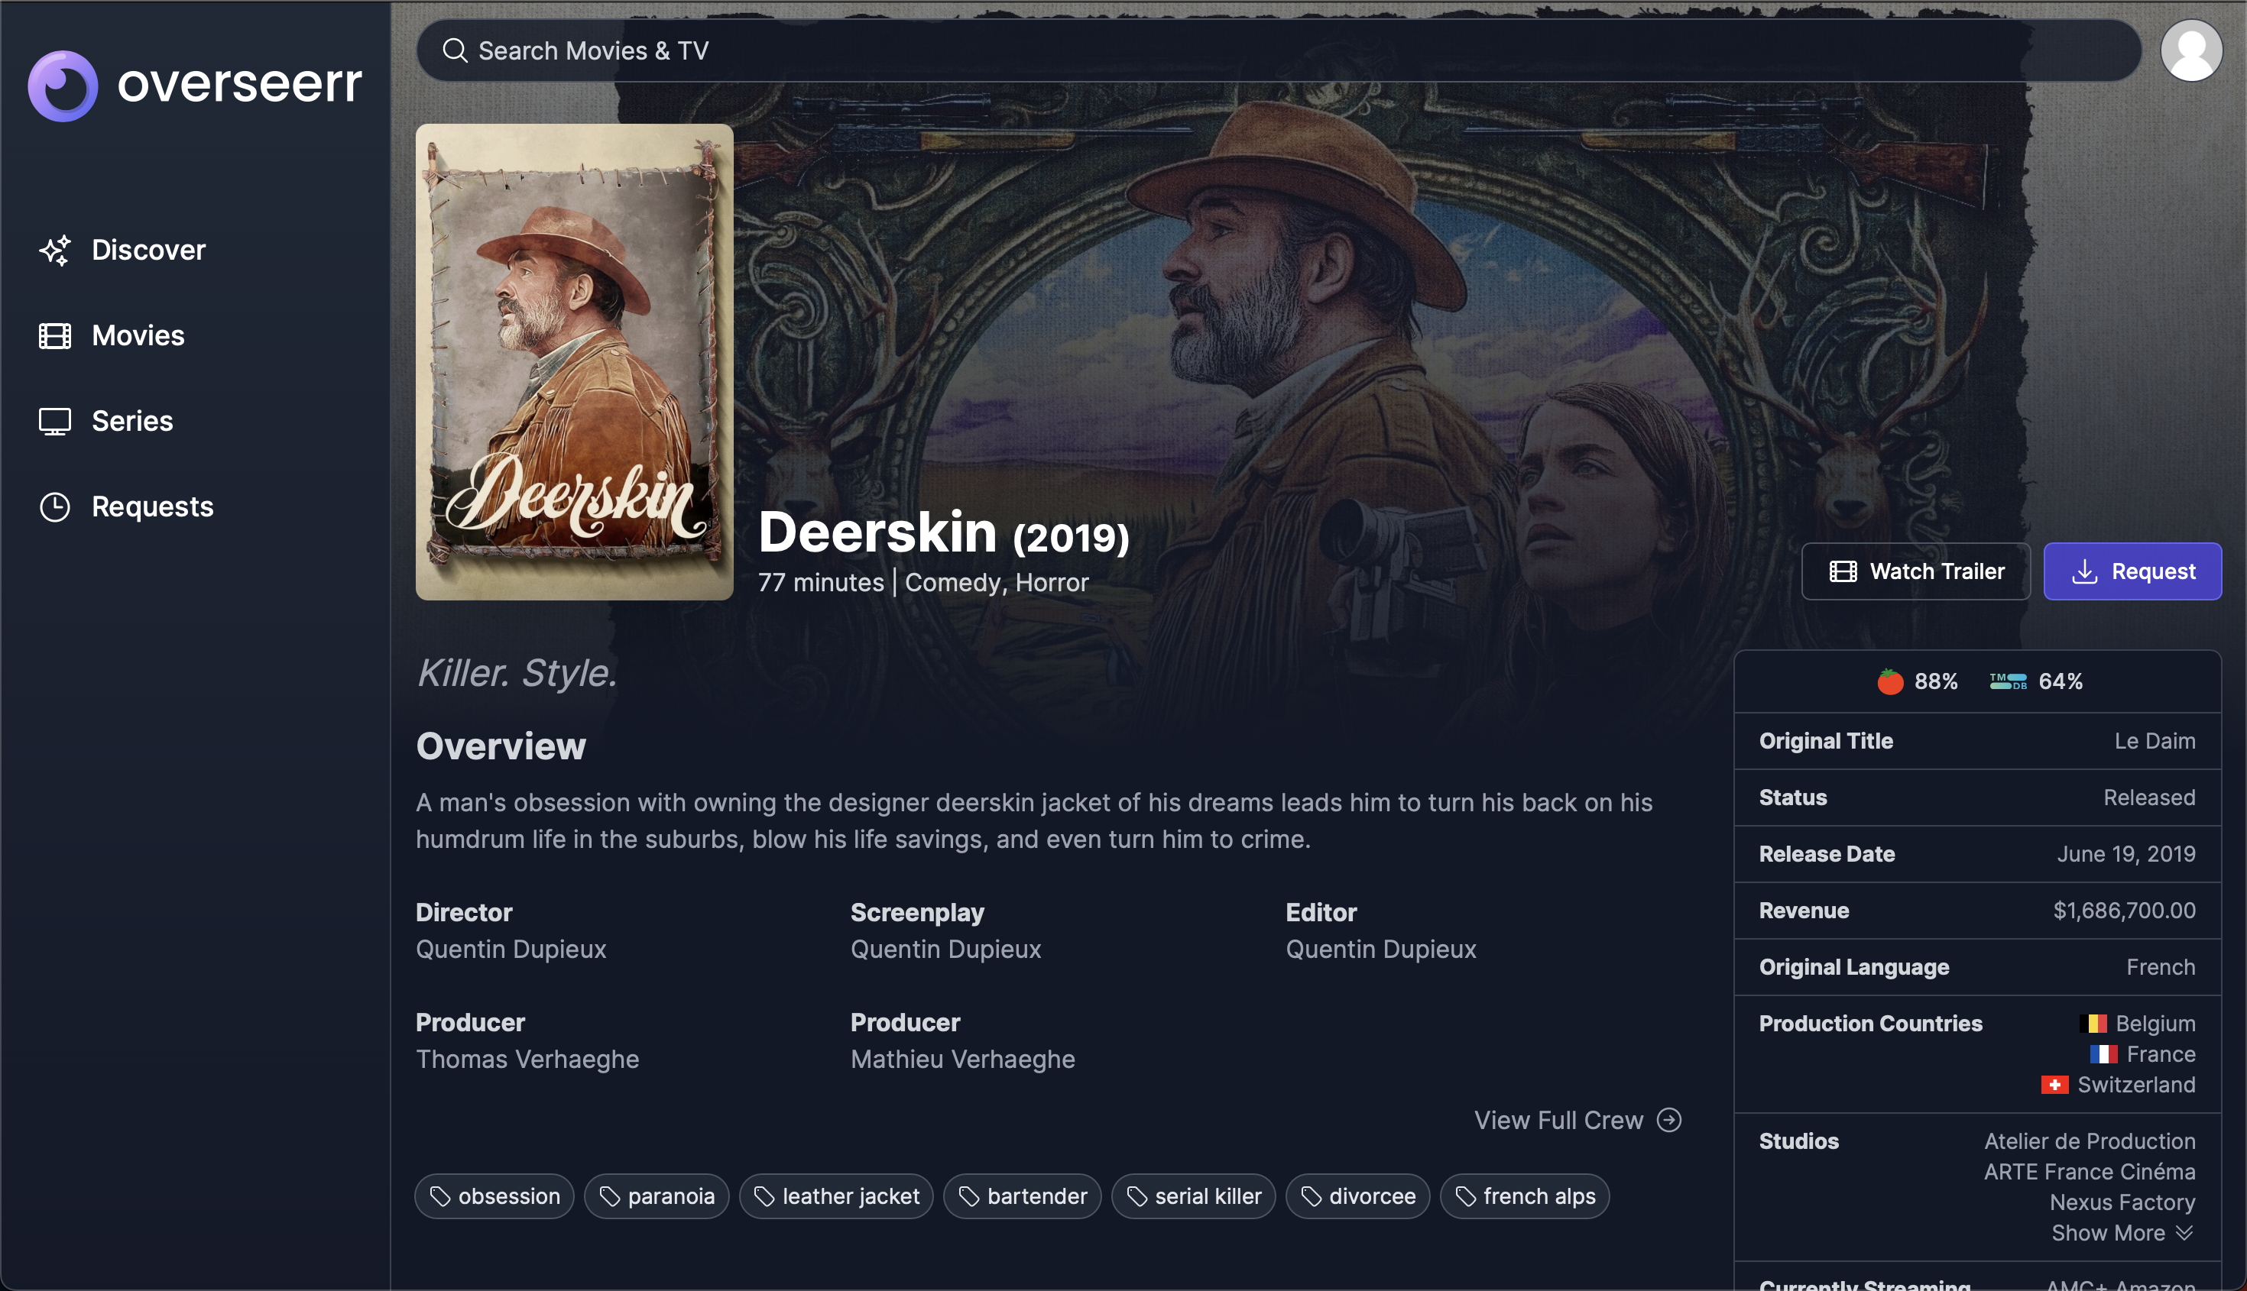Open ARTE France Cinéma studio link
2247x1291 pixels.
[x=2090, y=1171]
